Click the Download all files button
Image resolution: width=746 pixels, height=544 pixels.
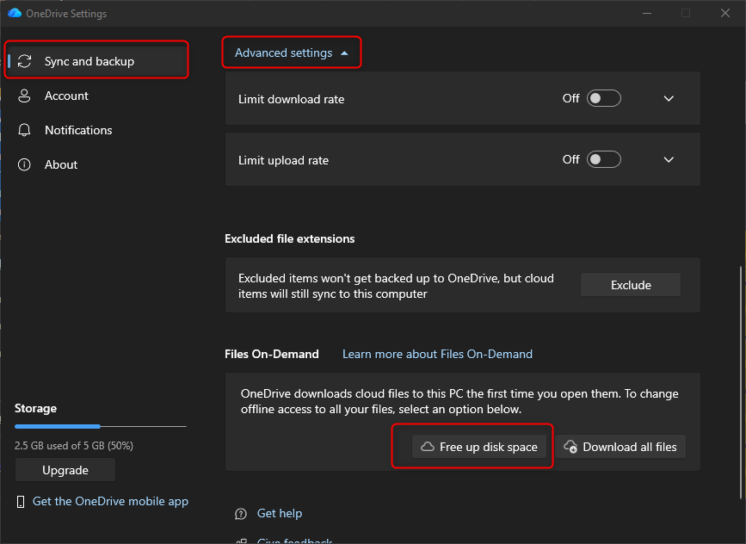[620, 447]
